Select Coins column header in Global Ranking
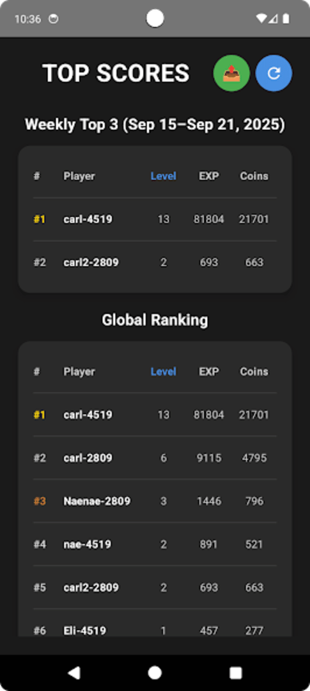 (254, 372)
